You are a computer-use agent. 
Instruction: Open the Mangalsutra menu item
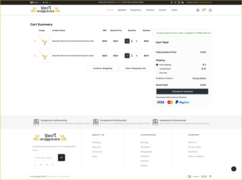point(136,10)
